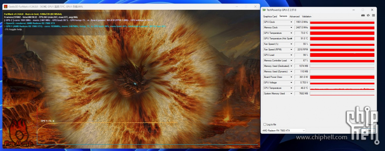The height and width of the screenshot is (151, 385).
Task: Click the FurMark app icon in title bar
Action: click(6, 6)
